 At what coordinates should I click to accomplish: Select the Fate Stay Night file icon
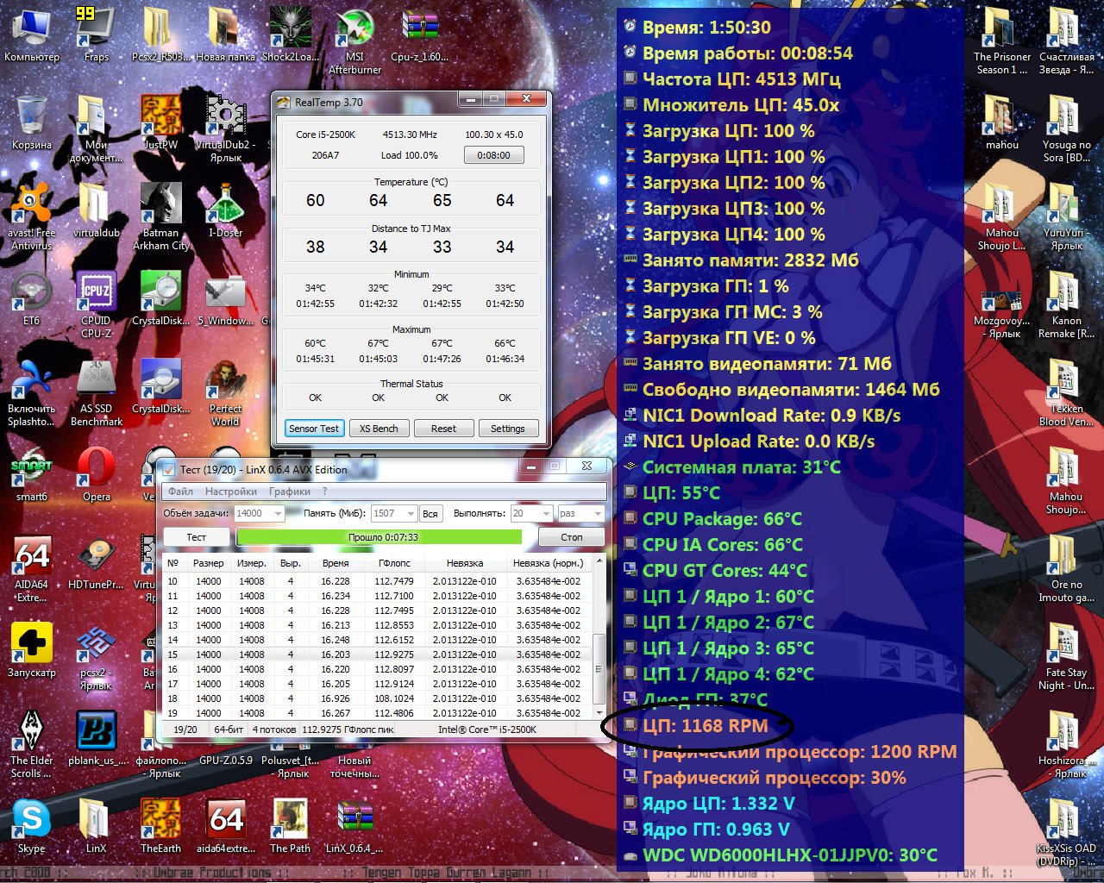(x=1066, y=656)
